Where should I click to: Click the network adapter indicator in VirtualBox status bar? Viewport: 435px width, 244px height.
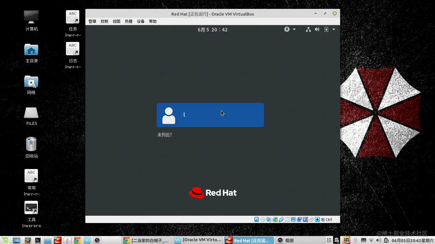[x=275, y=220]
